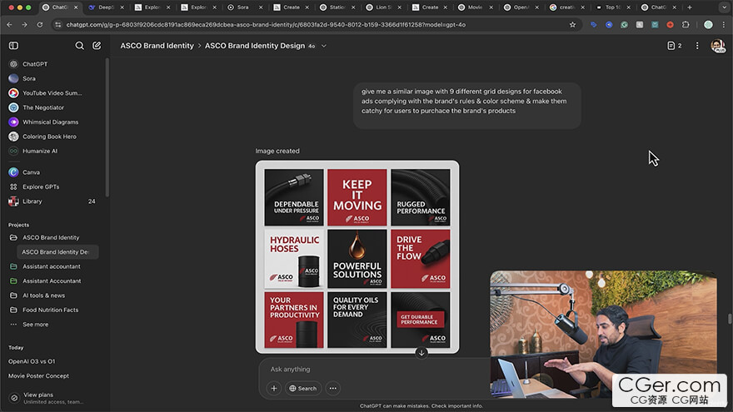Viewport: 733px width, 412px height.
Task: Switch to the Movie browser tab
Action: pos(476,7)
